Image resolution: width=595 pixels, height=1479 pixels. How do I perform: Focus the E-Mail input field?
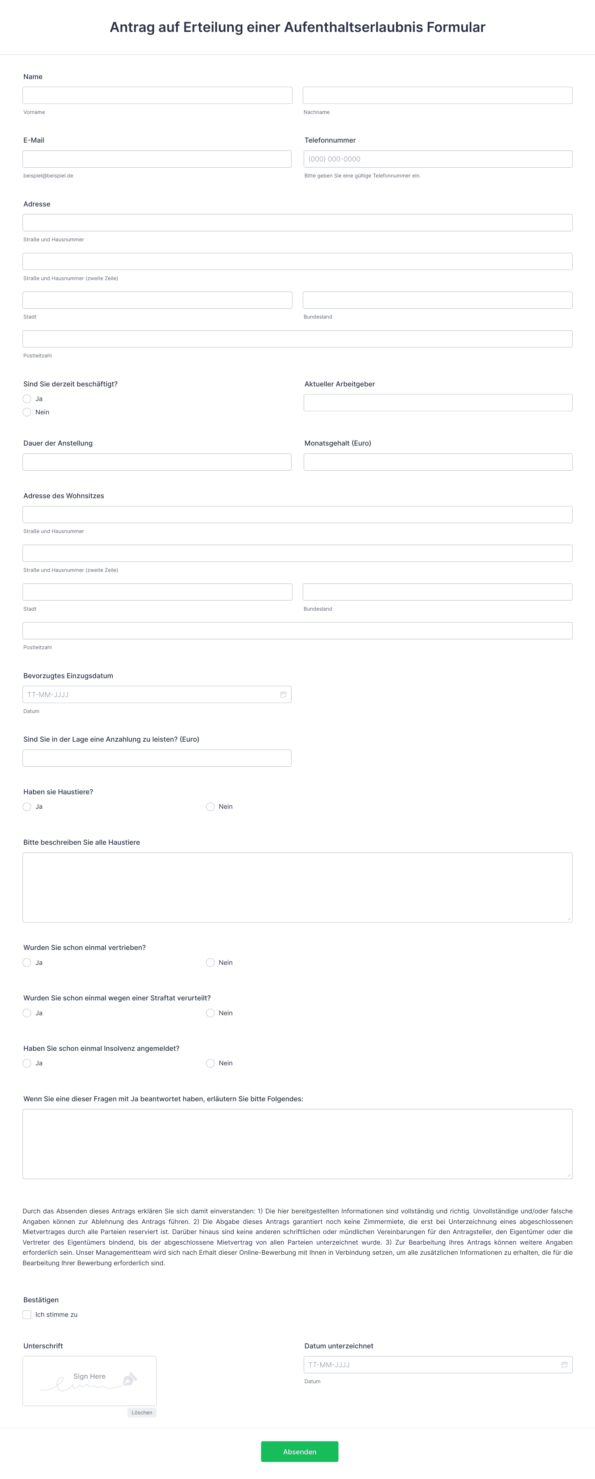(157, 159)
